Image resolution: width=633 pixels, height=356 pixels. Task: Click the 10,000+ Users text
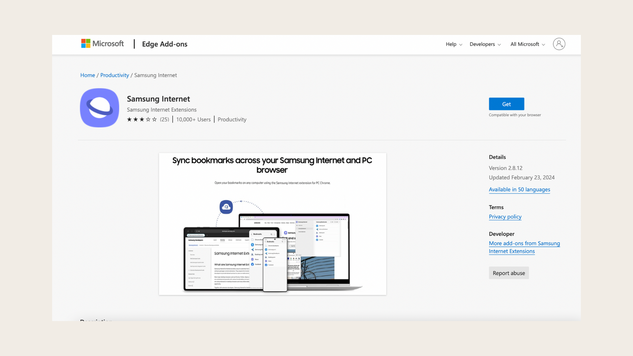[x=193, y=120]
